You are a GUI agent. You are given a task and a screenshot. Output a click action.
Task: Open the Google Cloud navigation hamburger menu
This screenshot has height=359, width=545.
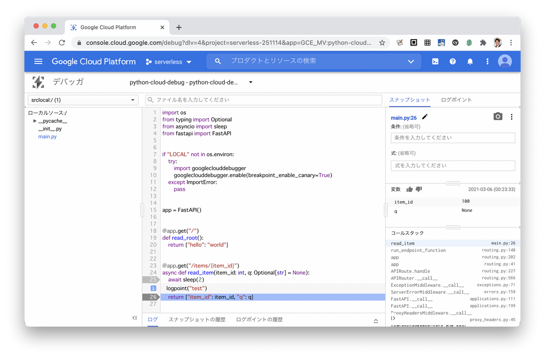pos(38,61)
